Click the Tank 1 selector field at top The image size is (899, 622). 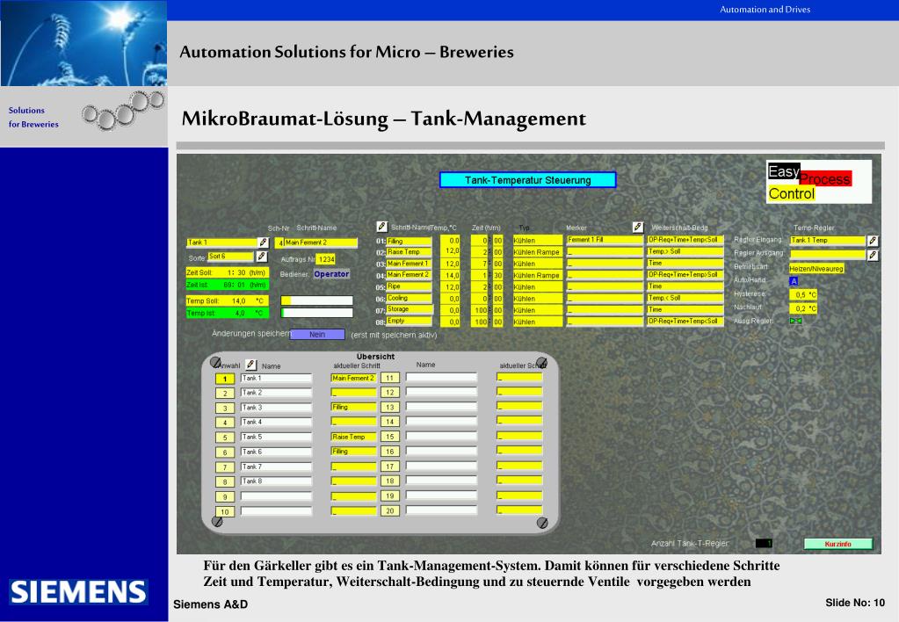(x=221, y=242)
